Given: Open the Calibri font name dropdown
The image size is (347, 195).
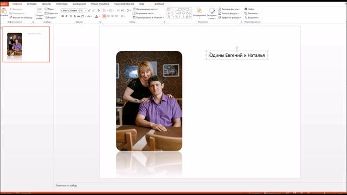Looking at the screenshot, I should tap(78, 10).
